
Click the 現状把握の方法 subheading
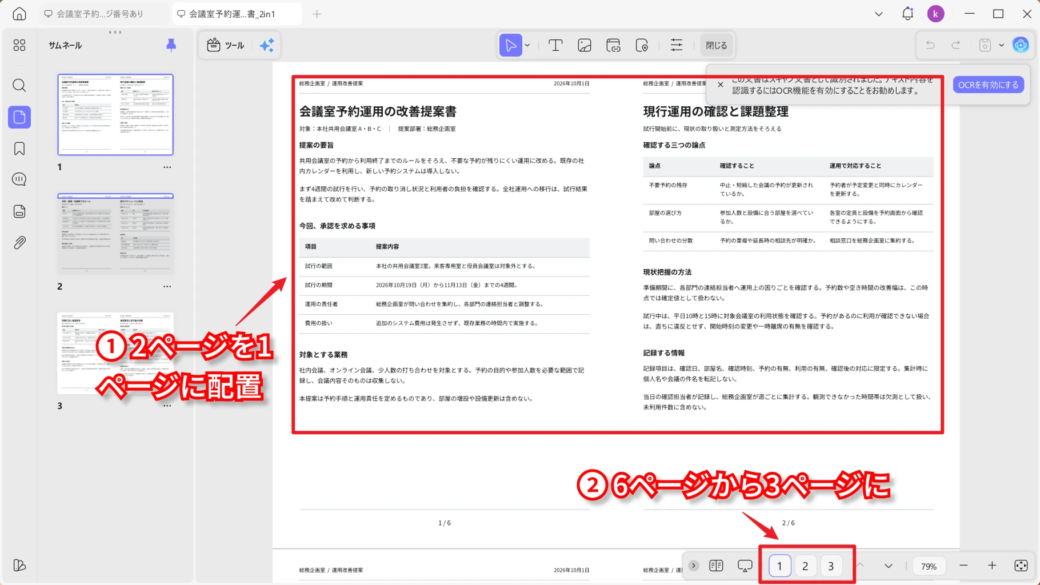click(x=667, y=272)
